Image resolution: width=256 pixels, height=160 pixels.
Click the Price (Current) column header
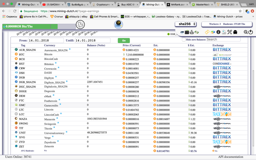(x=131, y=45)
